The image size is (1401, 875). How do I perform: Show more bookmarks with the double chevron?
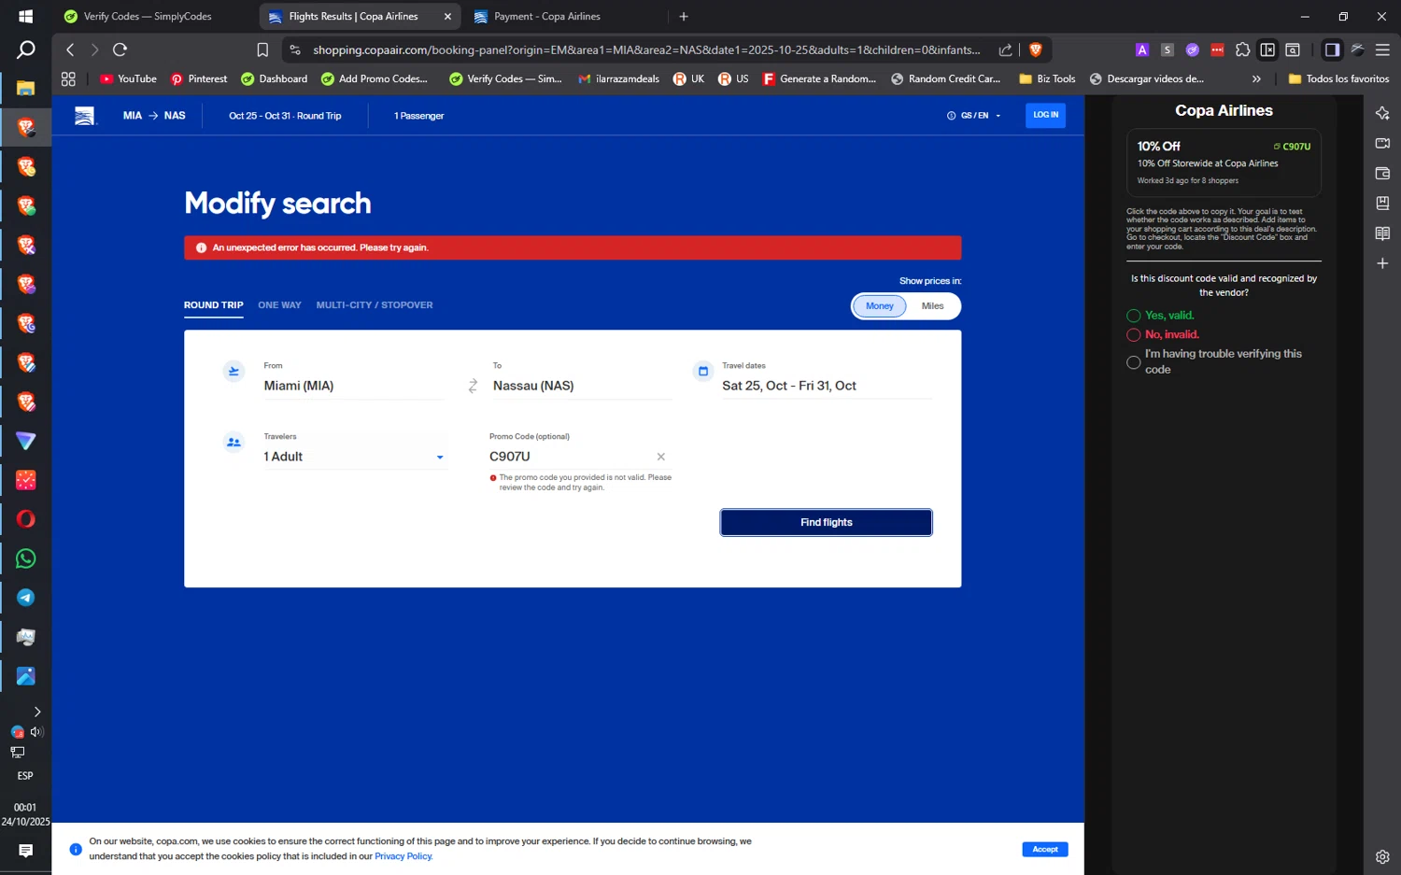(x=1256, y=78)
